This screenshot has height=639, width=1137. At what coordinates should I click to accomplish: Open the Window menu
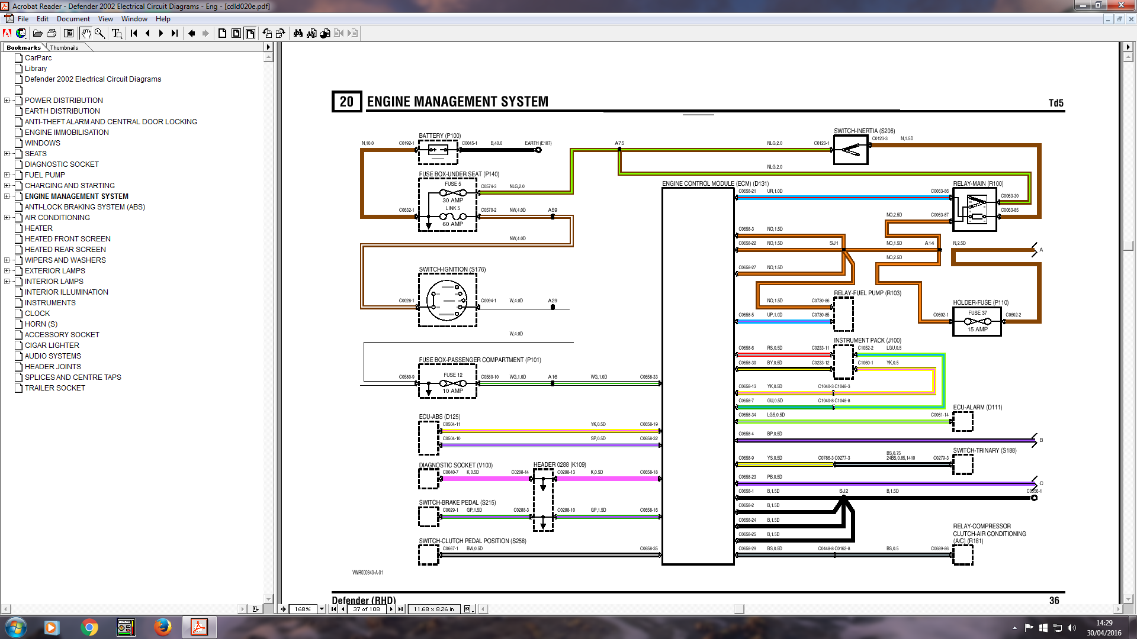click(134, 19)
